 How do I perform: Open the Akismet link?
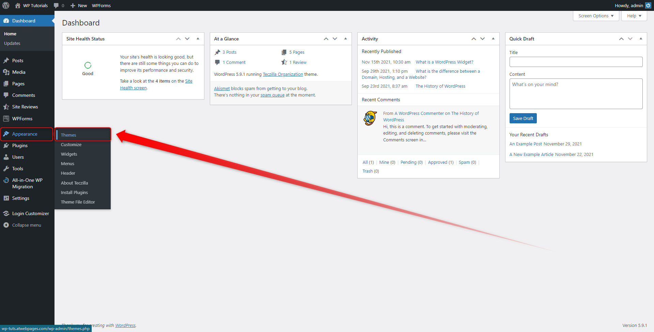click(x=222, y=88)
